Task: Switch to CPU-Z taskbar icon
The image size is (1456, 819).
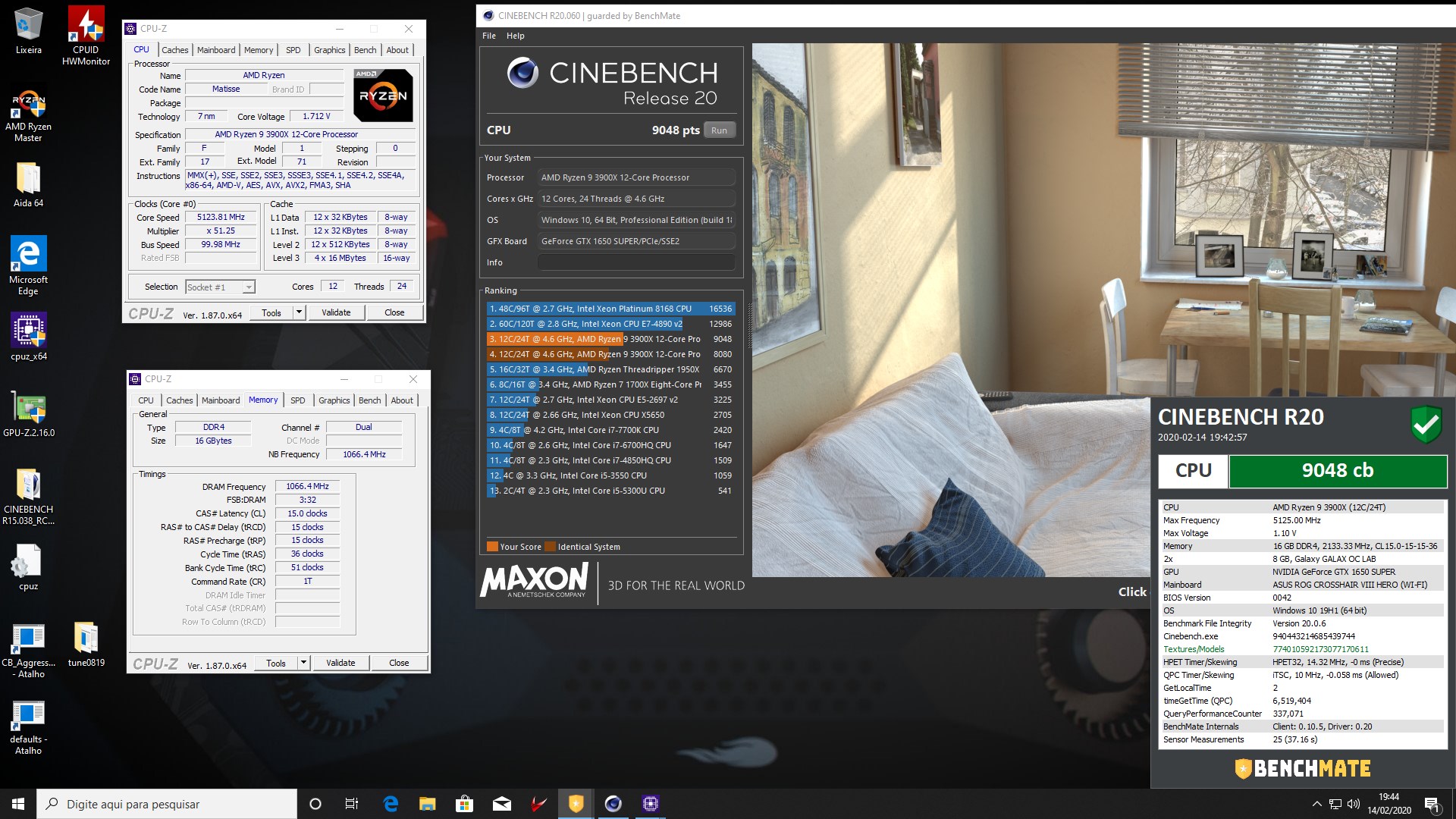Action: point(650,804)
